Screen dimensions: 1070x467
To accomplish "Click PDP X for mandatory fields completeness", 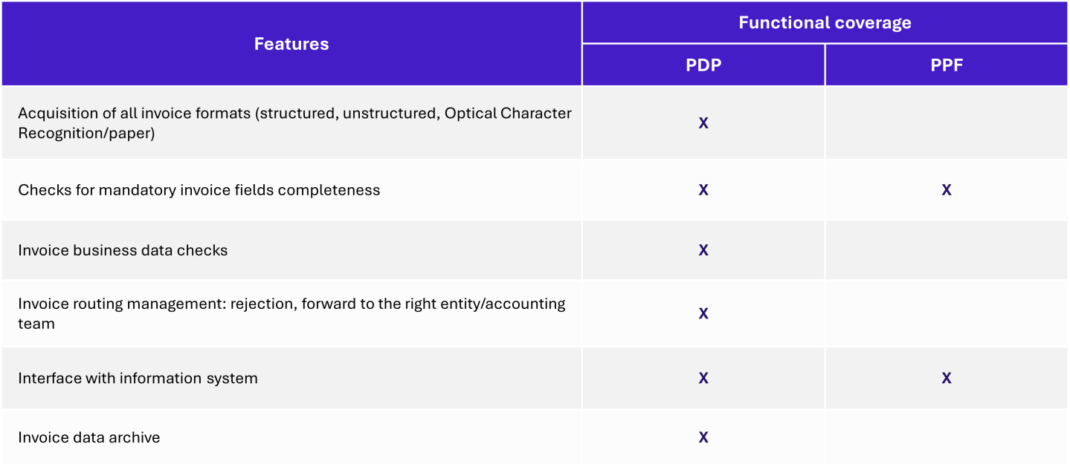I will click(x=703, y=190).
